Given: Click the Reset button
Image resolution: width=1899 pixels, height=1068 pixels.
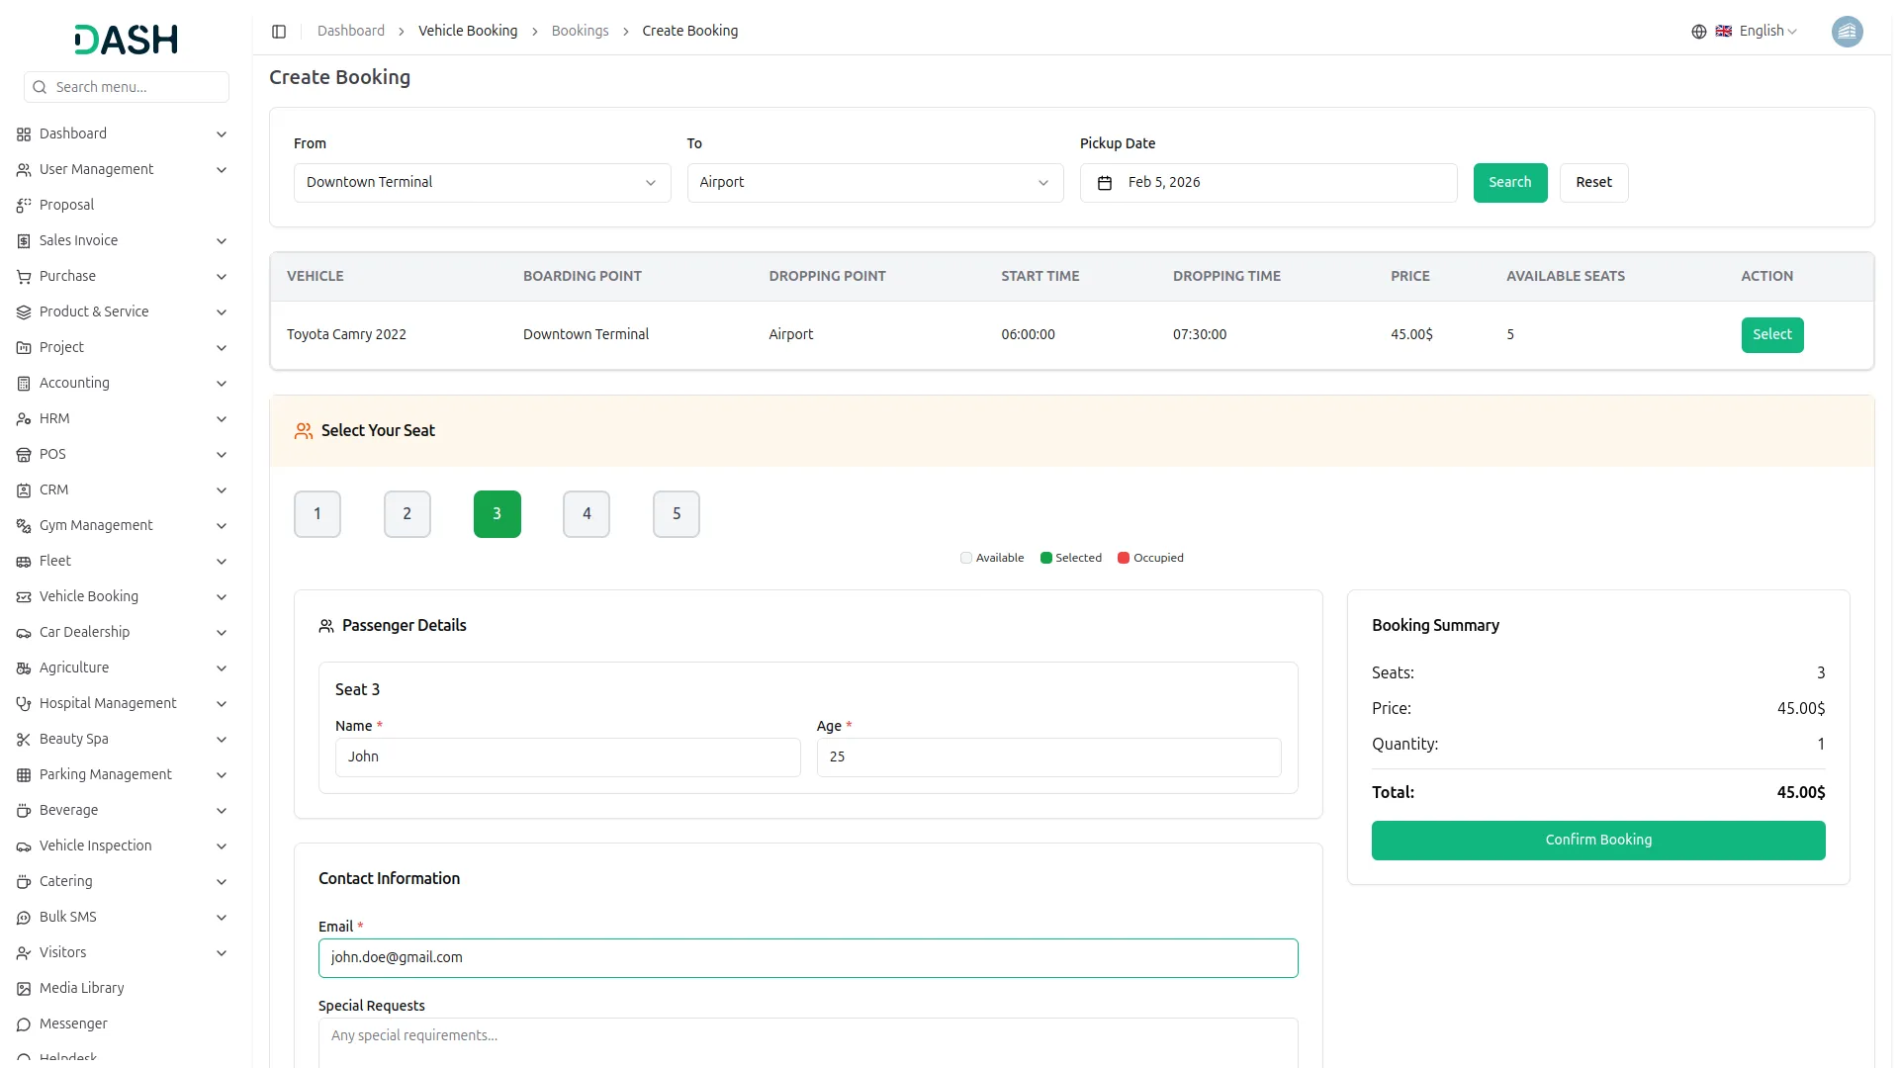Looking at the screenshot, I should (x=1593, y=183).
